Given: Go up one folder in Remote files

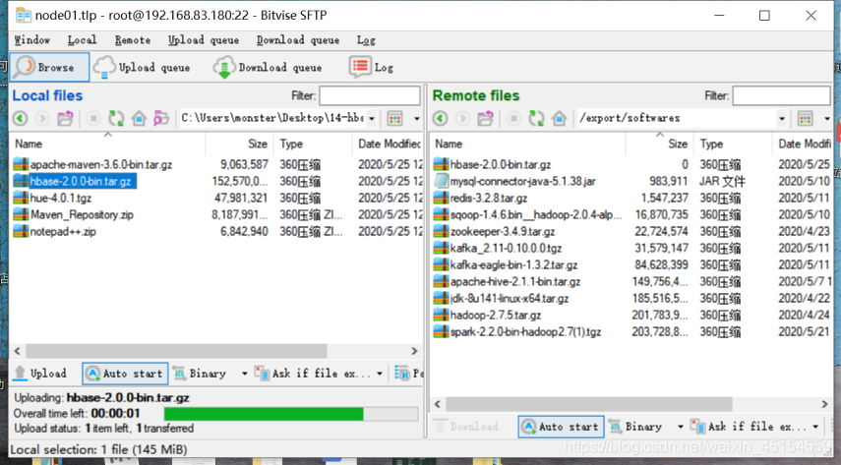Looking at the screenshot, I should tap(485, 118).
